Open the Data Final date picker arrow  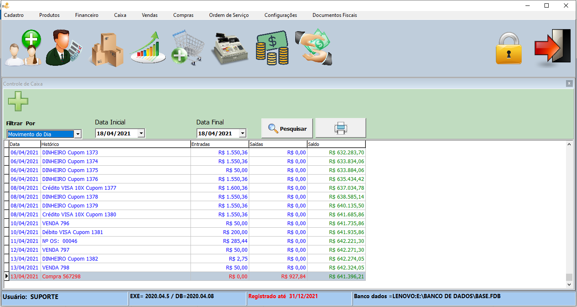(242, 133)
